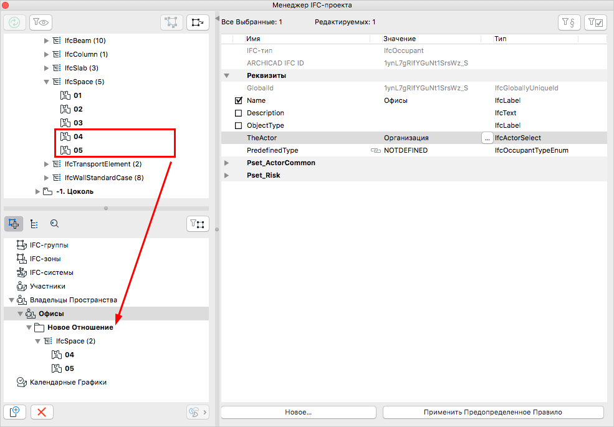Click the green refresh/synchronize icon
The image size is (614, 427).
[14, 22]
